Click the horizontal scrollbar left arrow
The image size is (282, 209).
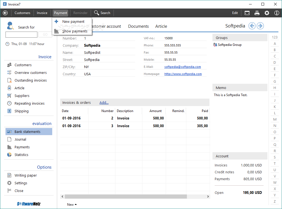click(x=62, y=197)
